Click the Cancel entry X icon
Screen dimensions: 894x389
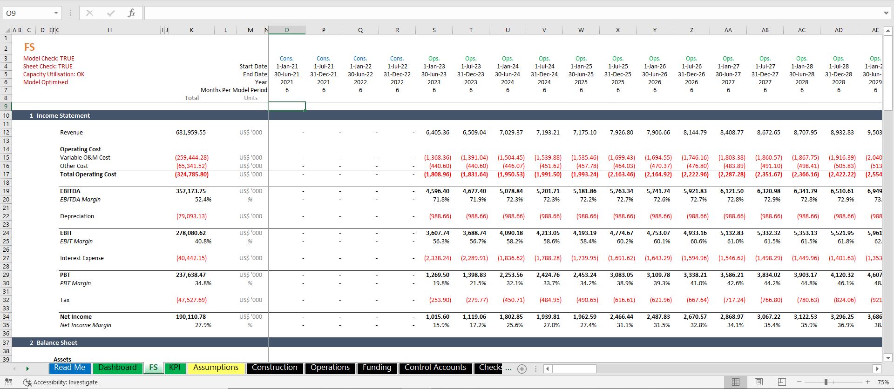[x=90, y=13]
